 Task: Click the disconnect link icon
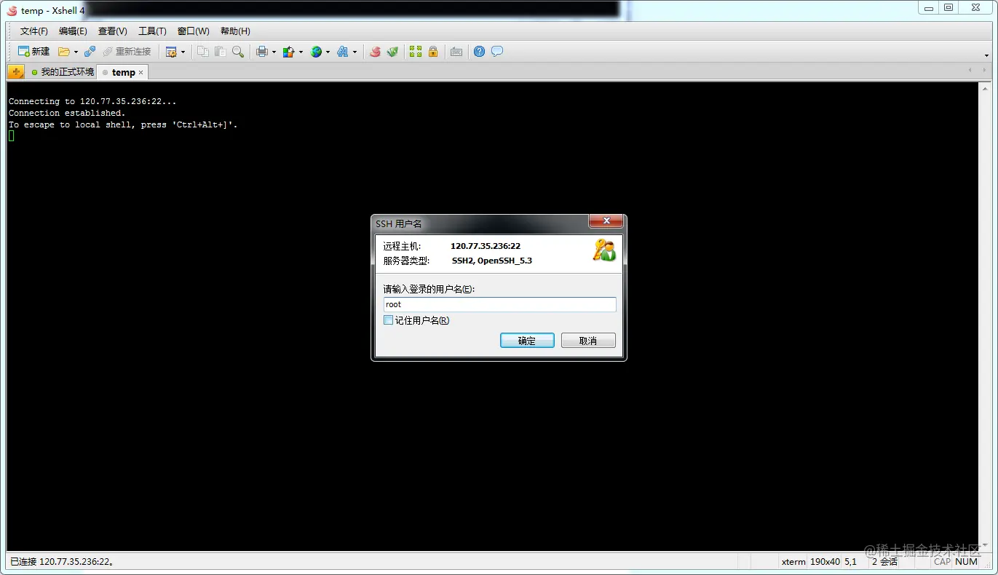[x=90, y=52]
